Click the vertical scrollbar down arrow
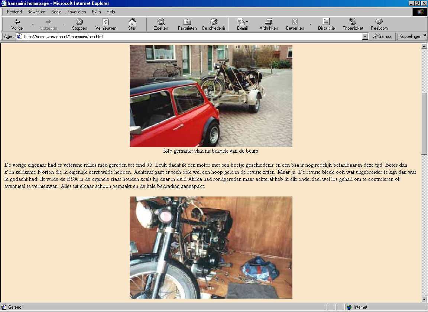Image resolution: width=428 pixels, height=312 pixels. (424, 299)
